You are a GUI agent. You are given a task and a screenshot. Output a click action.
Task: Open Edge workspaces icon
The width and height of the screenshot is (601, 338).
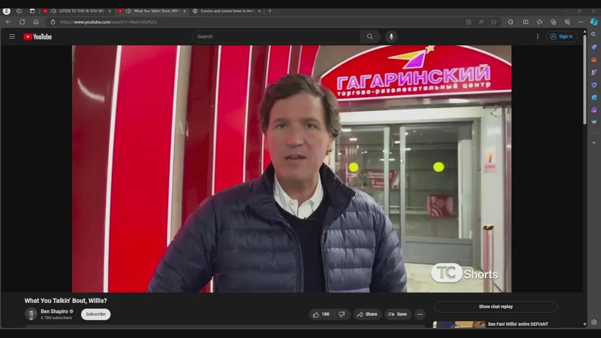click(x=19, y=11)
